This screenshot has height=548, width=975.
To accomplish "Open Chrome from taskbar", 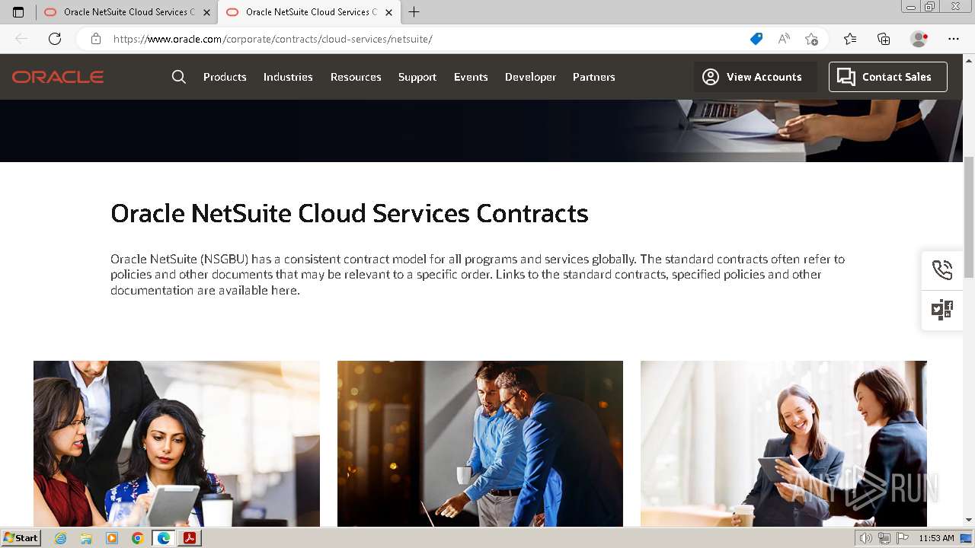I will [x=137, y=538].
